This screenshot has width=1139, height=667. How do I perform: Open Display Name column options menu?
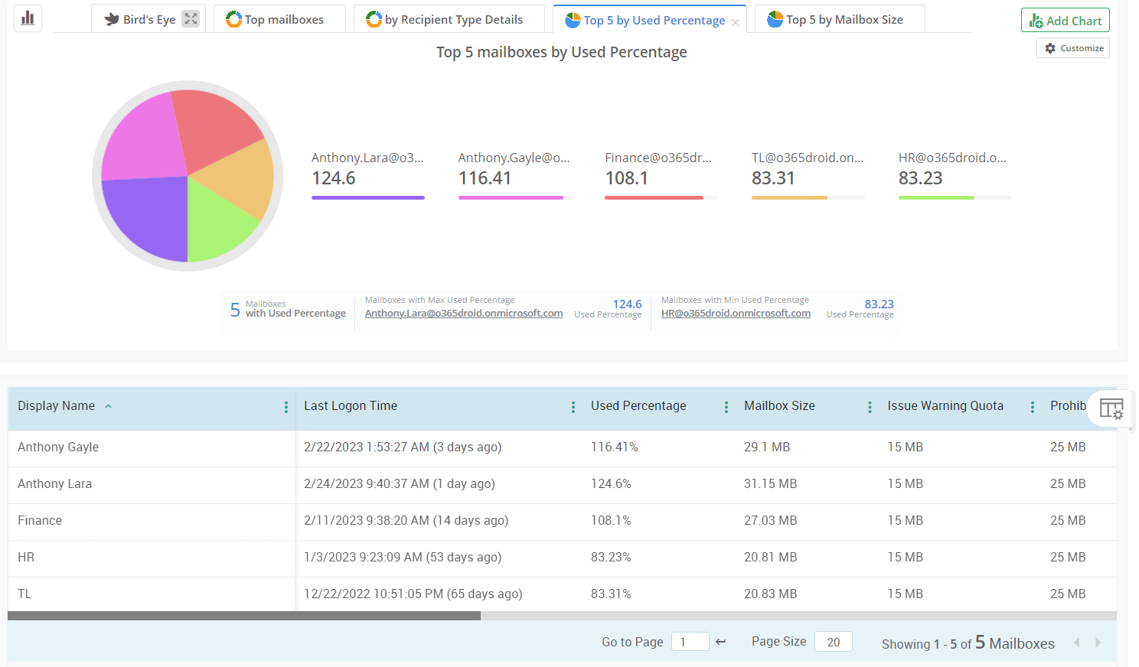click(x=286, y=407)
